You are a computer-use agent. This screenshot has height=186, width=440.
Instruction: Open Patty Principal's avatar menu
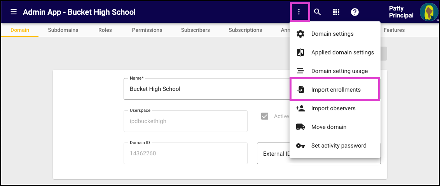click(x=429, y=12)
